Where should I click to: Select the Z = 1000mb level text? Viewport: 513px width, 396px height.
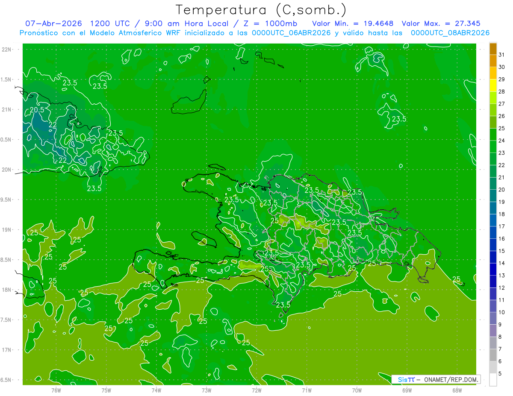pos(271,23)
